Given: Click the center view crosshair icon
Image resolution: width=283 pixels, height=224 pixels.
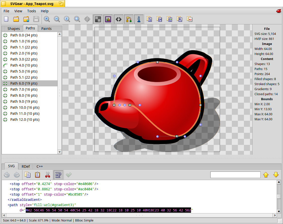Looking at the screenshot, I should [87, 19].
